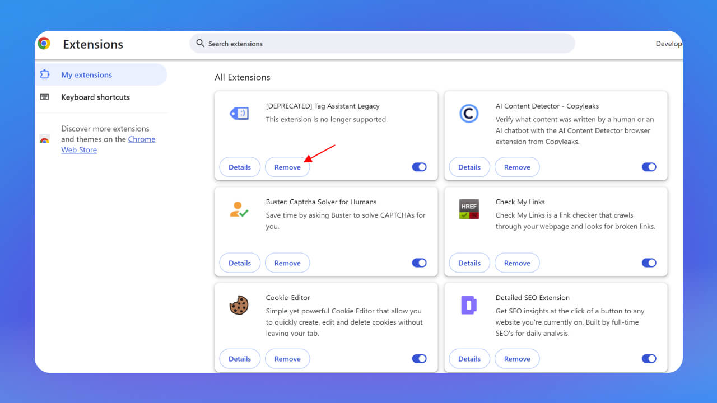Image resolution: width=717 pixels, height=403 pixels.
Task: Disable the Check My Links toggle
Action: pos(649,263)
